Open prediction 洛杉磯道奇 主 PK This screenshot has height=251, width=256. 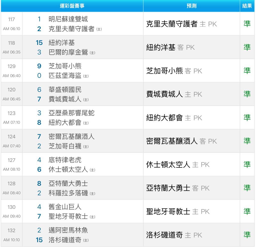(174, 235)
